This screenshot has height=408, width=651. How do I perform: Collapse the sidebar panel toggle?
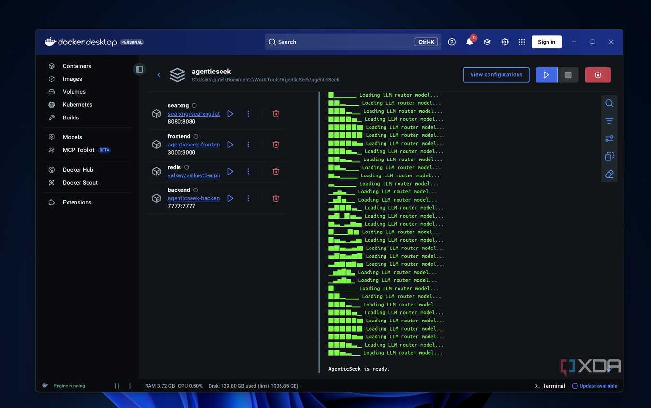tap(139, 69)
